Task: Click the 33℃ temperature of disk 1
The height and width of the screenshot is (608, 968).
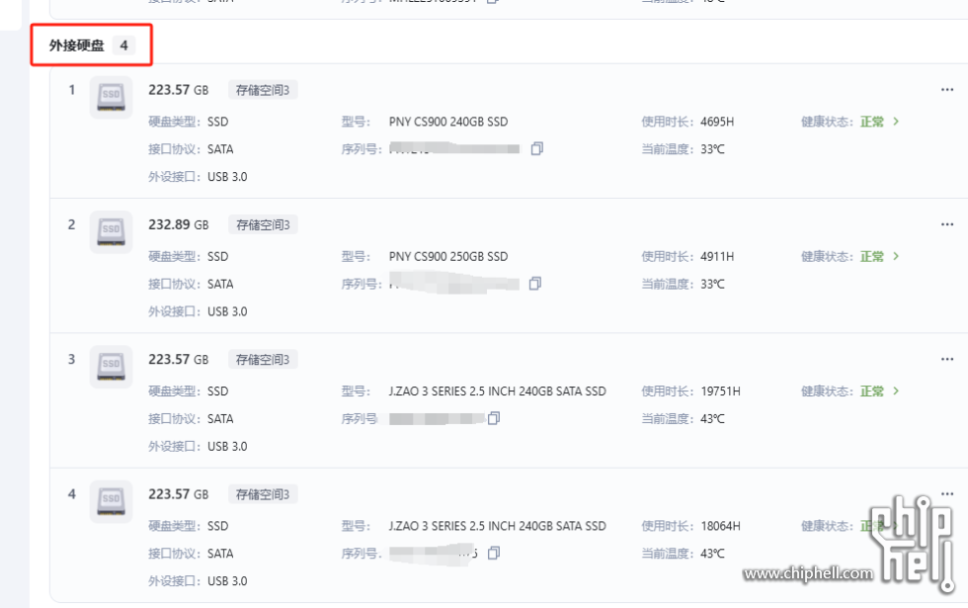Action: coord(712,149)
